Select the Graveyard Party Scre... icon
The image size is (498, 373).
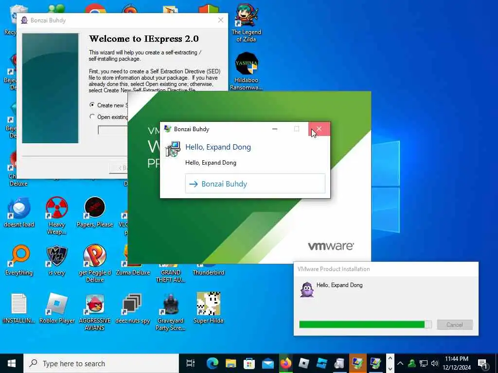[171, 311]
